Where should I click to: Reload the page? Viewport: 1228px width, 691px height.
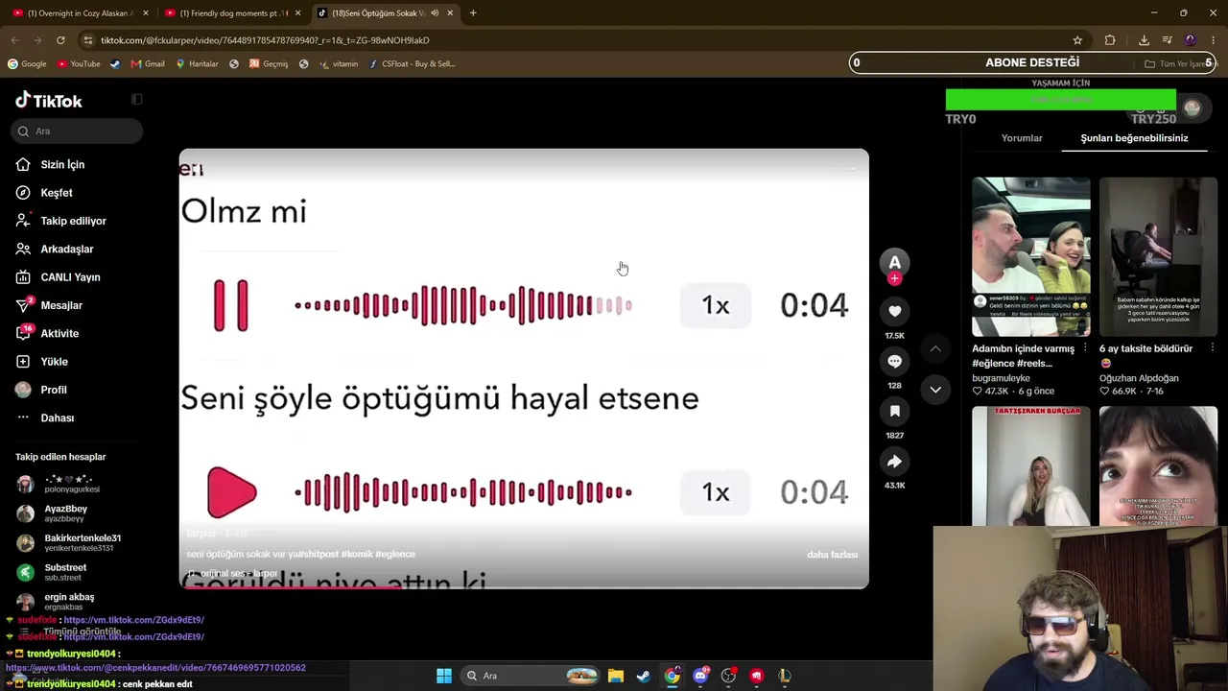tap(60, 40)
